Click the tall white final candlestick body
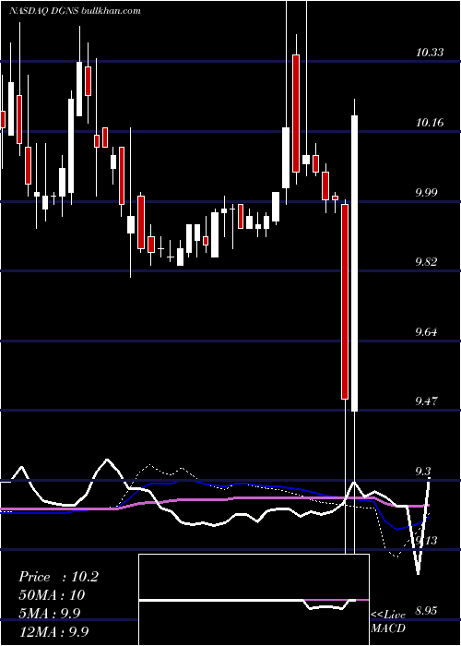 click(x=354, y=263)
